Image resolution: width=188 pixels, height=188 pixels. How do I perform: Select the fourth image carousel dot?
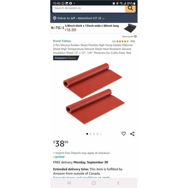97,134
